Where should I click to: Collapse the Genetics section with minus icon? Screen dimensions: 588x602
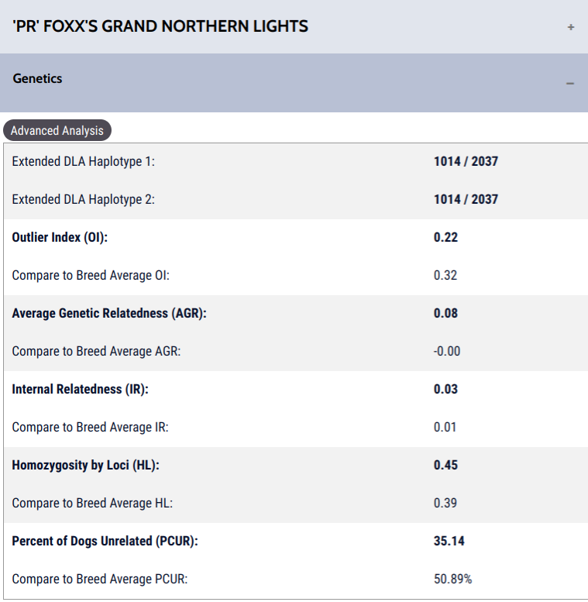click(570, 84)
